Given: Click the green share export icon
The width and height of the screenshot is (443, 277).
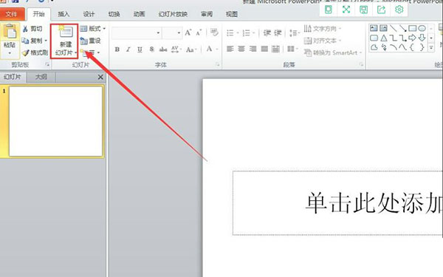Looking at the screenshot, I should (x=382, y=10).
